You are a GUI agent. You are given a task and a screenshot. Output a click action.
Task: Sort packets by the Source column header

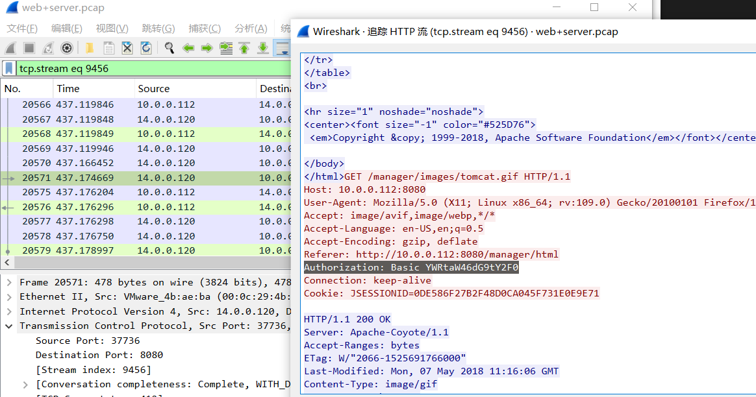click(153, 89)
